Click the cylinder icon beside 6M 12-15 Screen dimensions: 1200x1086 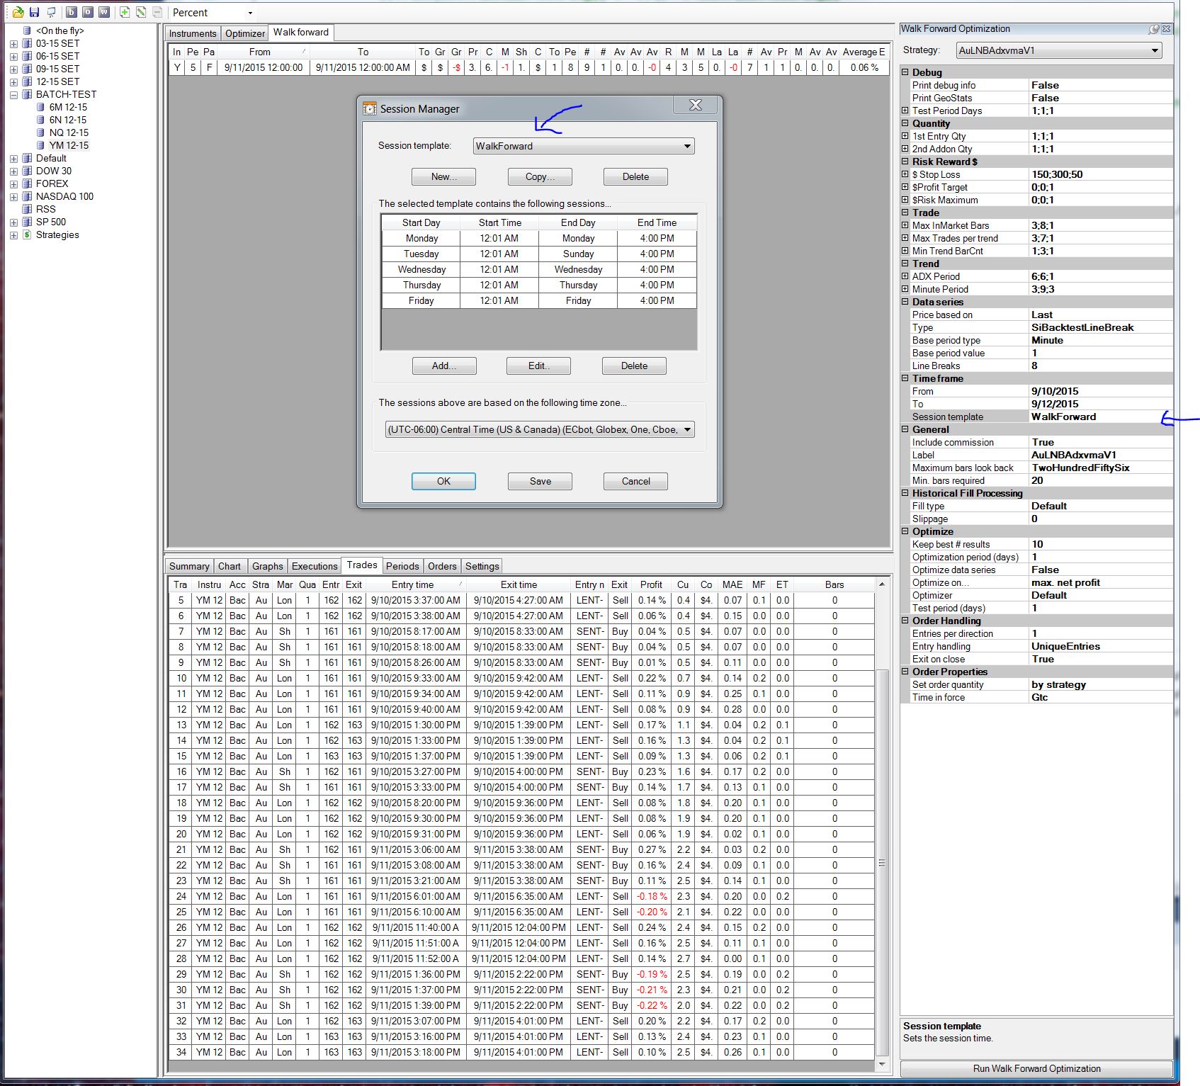click(x=40, y=107)
